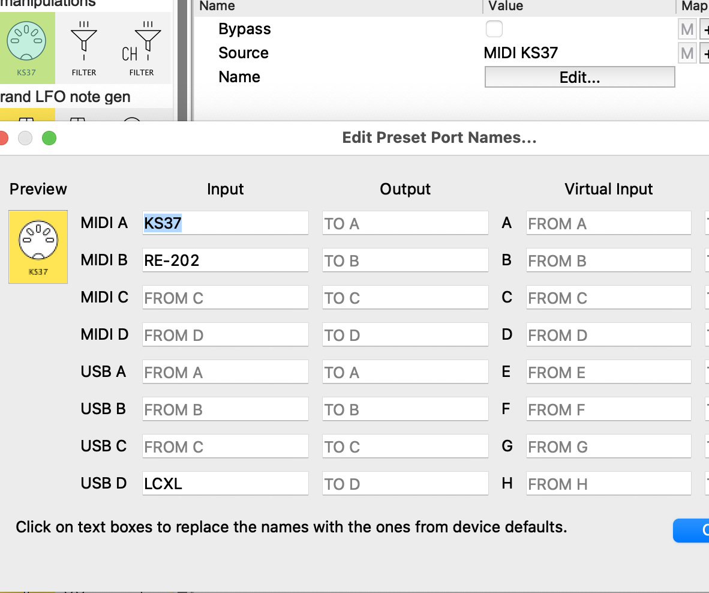The height and width of the screenshot is (593, 709).
Task: Click the M map button for Bypass
Action: point(687,29)
